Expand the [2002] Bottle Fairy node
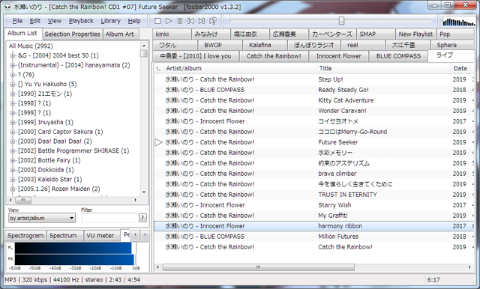480x289 pixels. [x=13, y=160]
